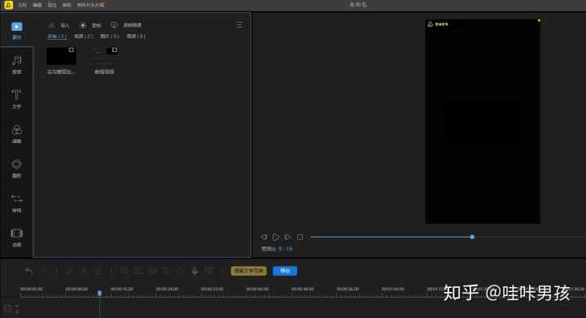Click the yellow BeeCut app logo
586x318 pixels.
8,5
